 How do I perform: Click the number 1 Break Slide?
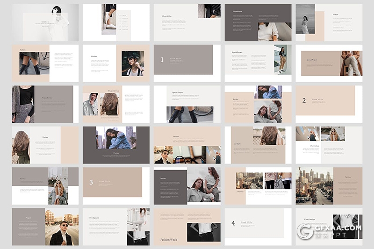point(187,64)
